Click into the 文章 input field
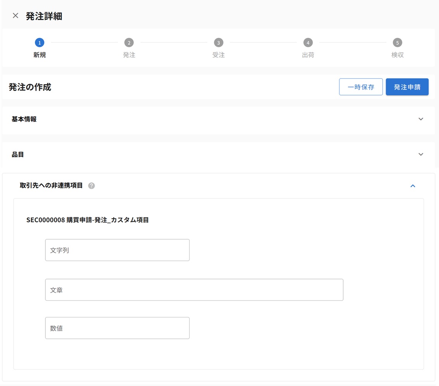This screenshot has width=439, height=386. click(194, 290)
